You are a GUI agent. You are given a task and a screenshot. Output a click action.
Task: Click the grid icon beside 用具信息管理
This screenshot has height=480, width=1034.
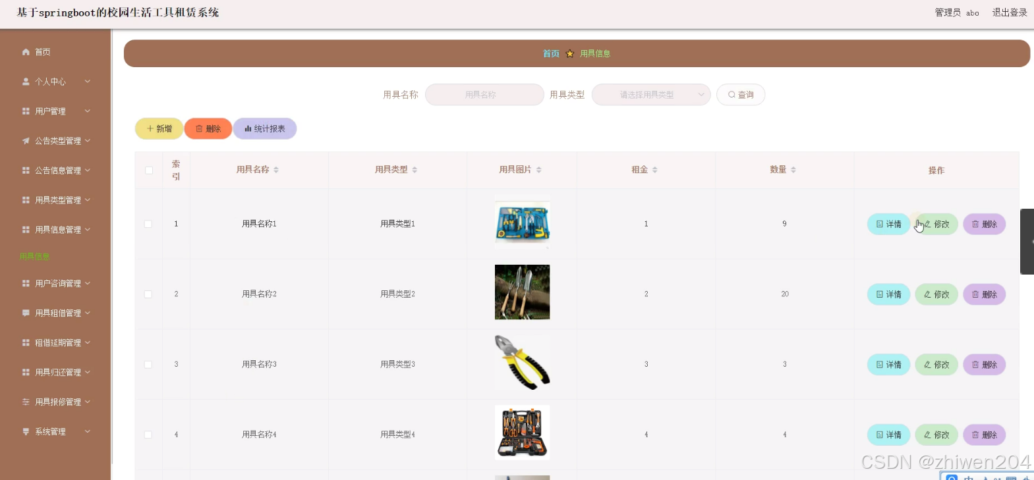pos(26,230)
